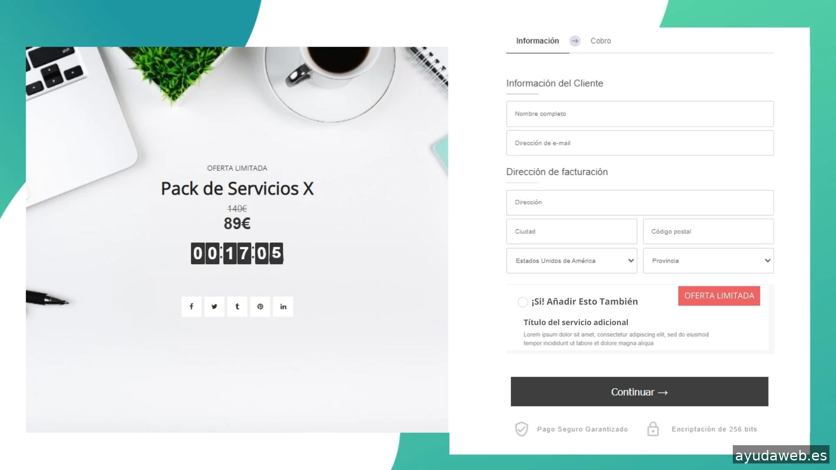Select the ¡Si! Añadir Esto También radio button

[522, 302]
